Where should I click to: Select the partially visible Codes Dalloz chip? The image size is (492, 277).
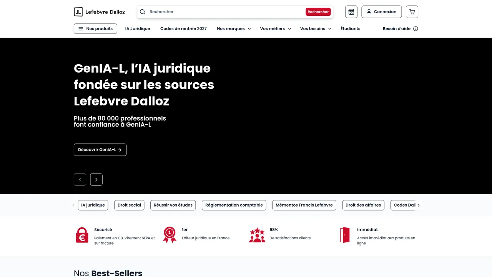tap(403, 205)
